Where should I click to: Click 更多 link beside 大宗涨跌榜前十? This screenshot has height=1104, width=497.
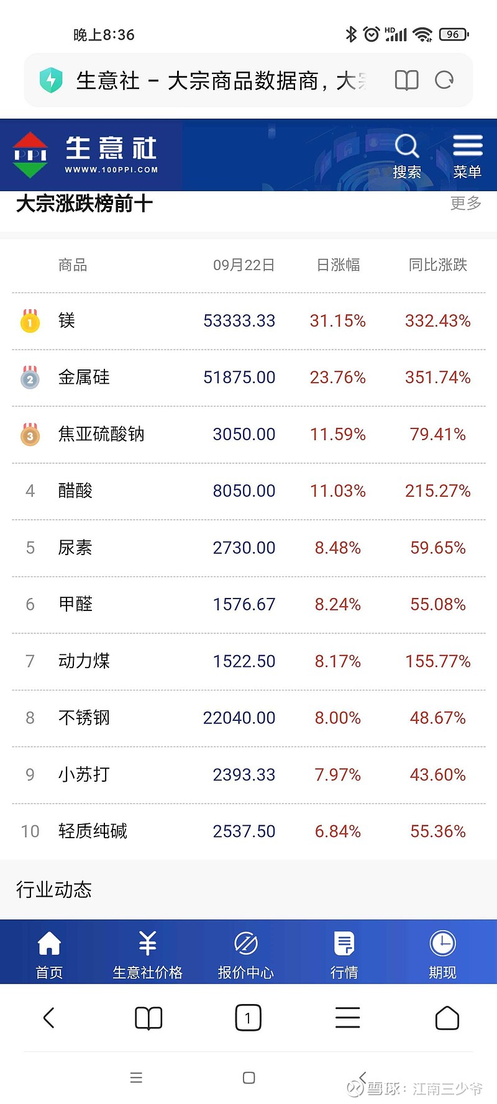point(466,203)
